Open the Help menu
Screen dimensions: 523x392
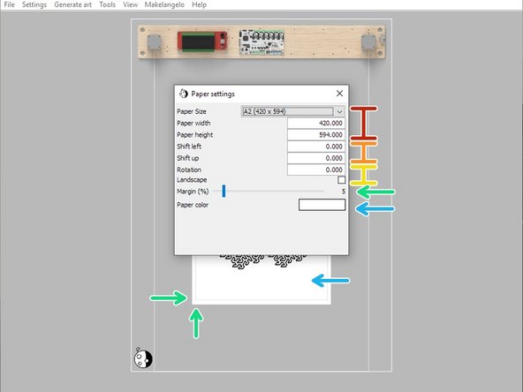click(199, 4)
